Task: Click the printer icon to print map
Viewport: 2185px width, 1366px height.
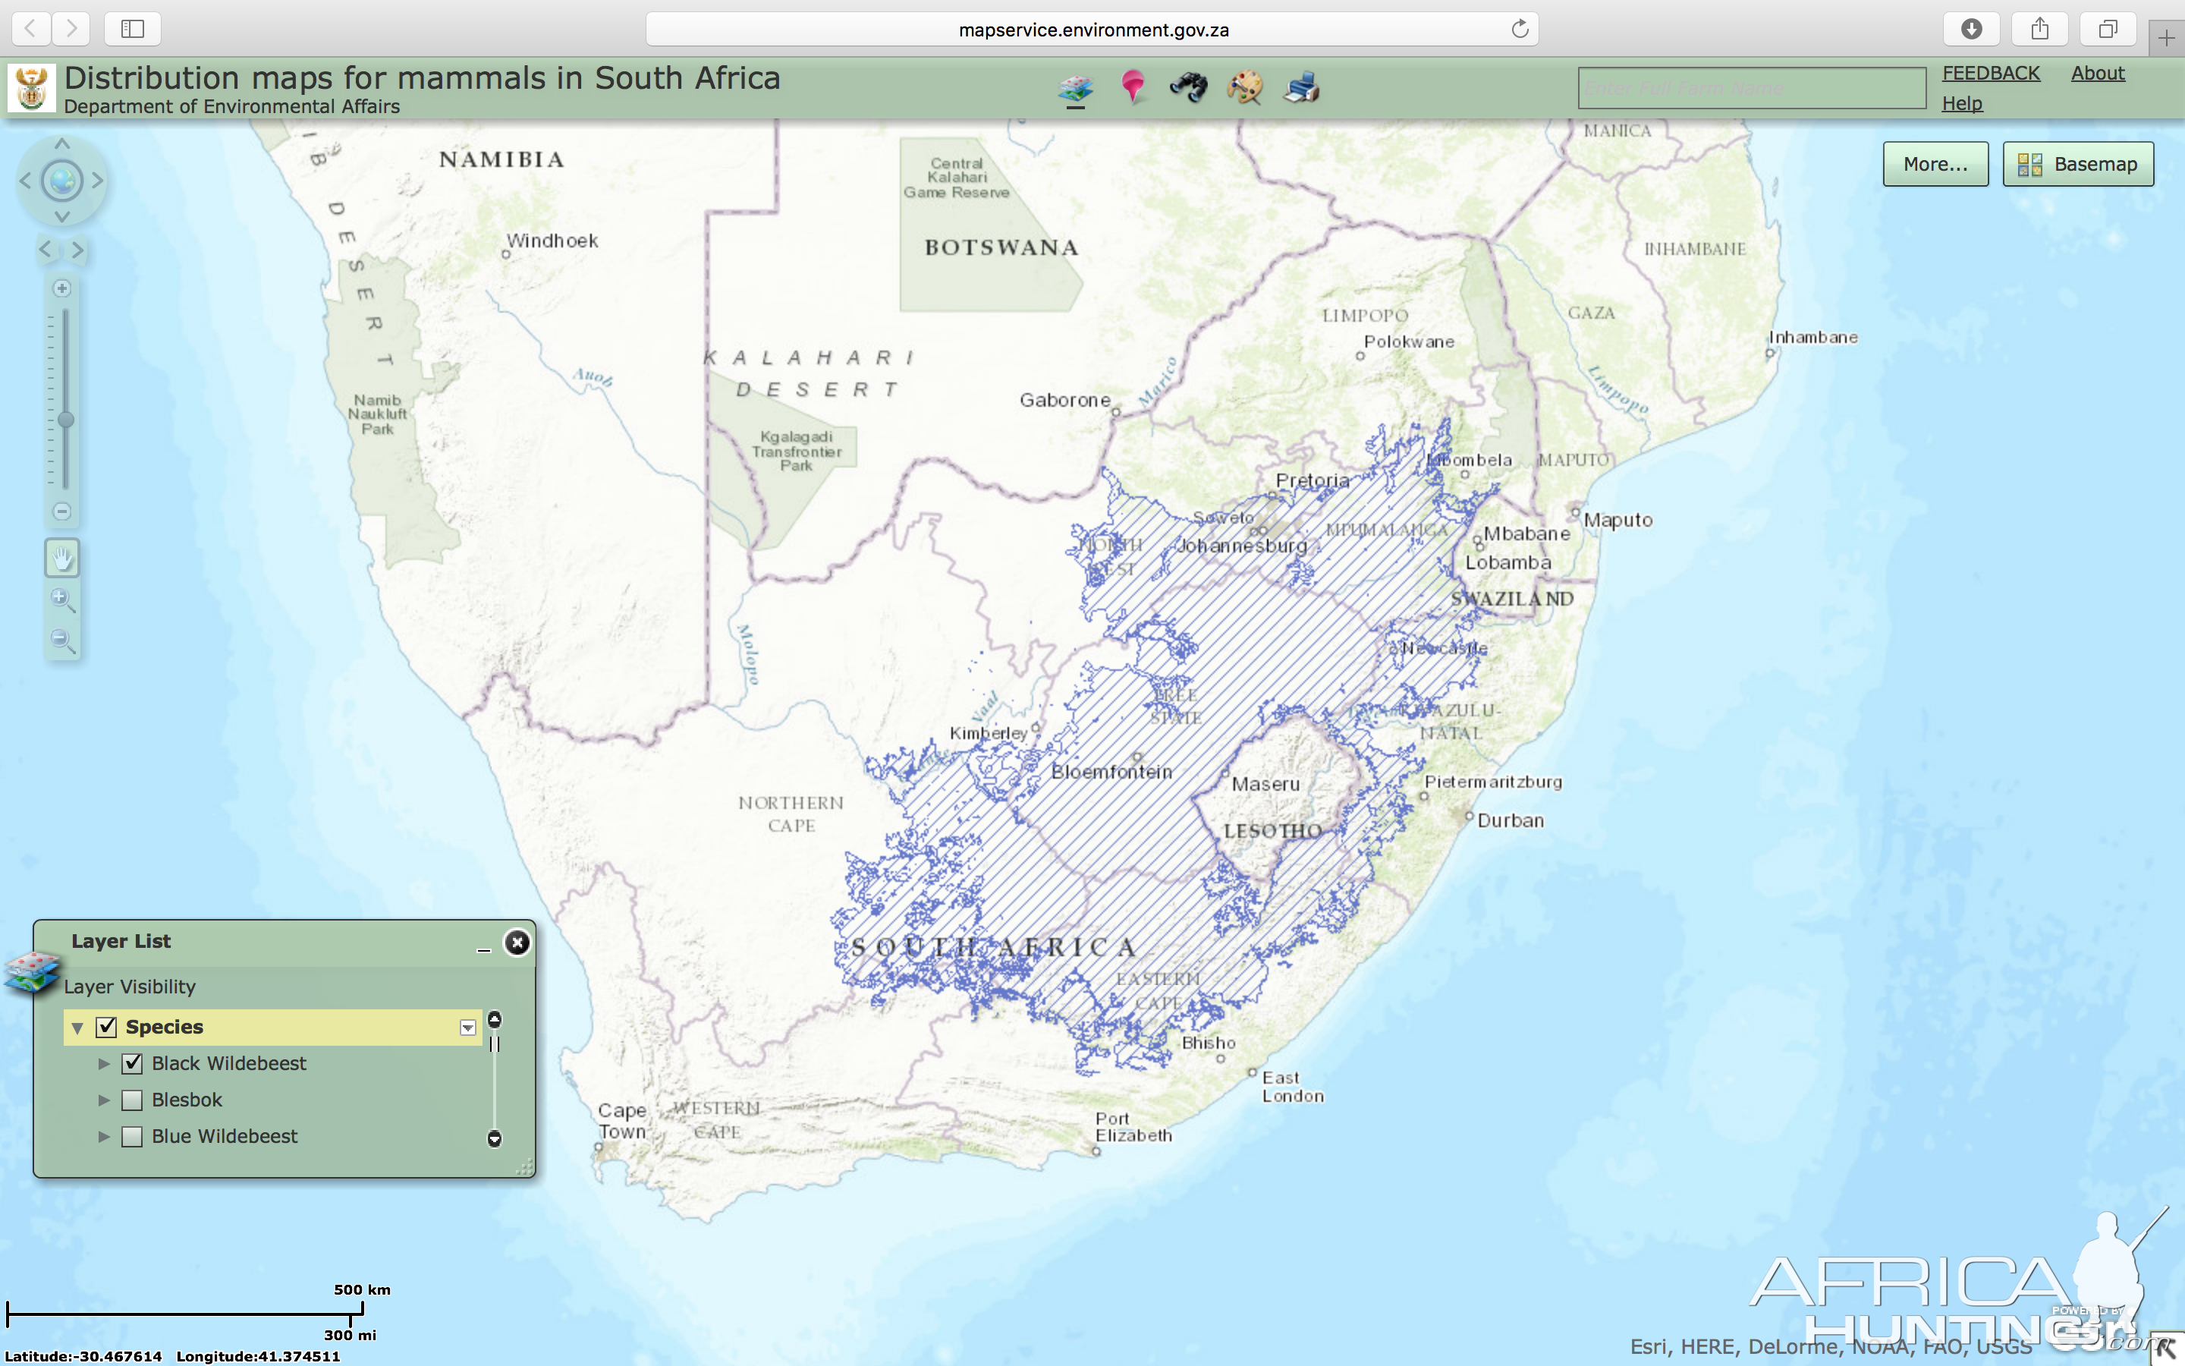Action: 1301,87
